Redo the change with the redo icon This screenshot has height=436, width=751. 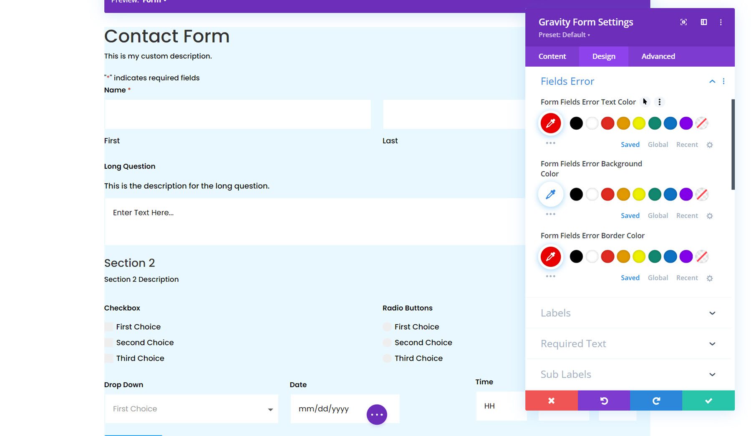[x=656, y=401]
